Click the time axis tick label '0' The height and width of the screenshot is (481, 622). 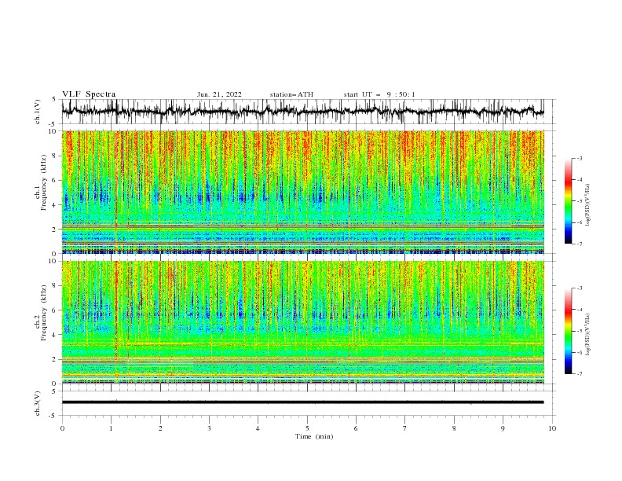[x=62, y=428]
